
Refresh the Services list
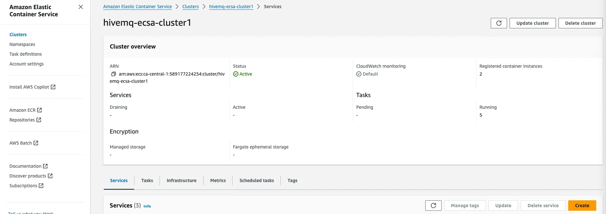pyautogui.click(x=433, y=206)
